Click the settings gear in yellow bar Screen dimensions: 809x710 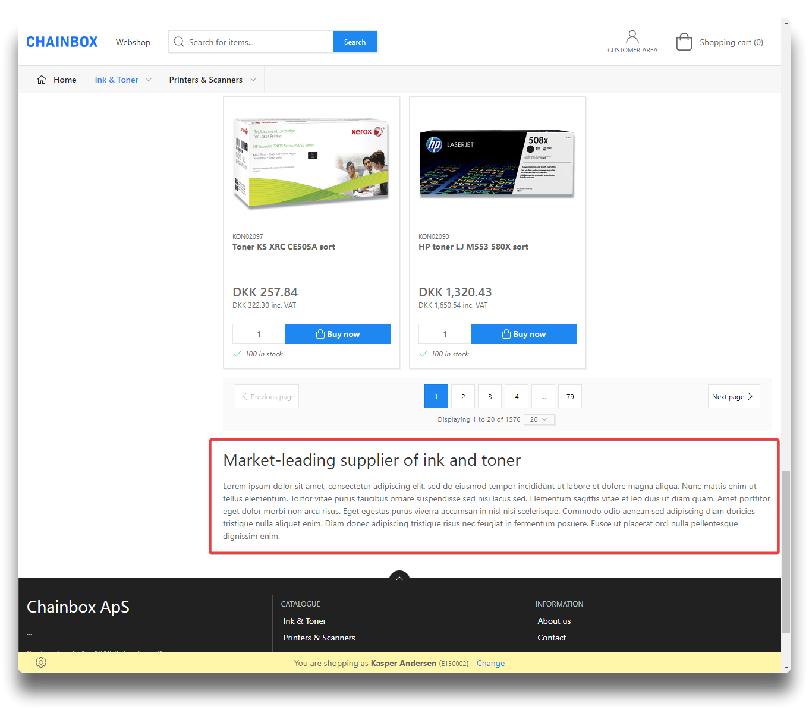point(41,662)
